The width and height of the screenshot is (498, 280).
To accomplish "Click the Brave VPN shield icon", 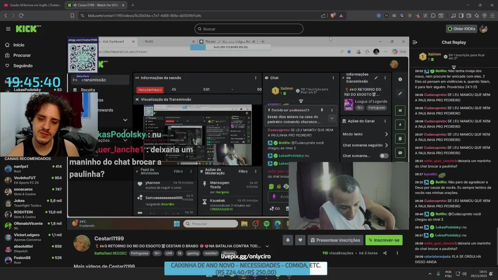I will pos(484,16).
